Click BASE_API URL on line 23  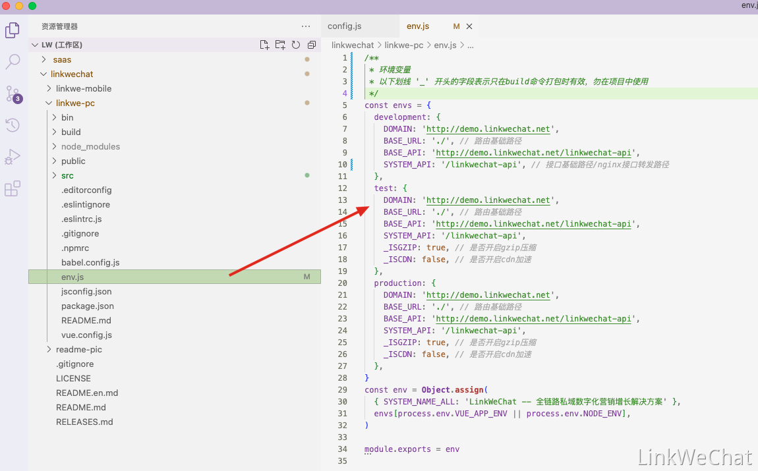533,319
